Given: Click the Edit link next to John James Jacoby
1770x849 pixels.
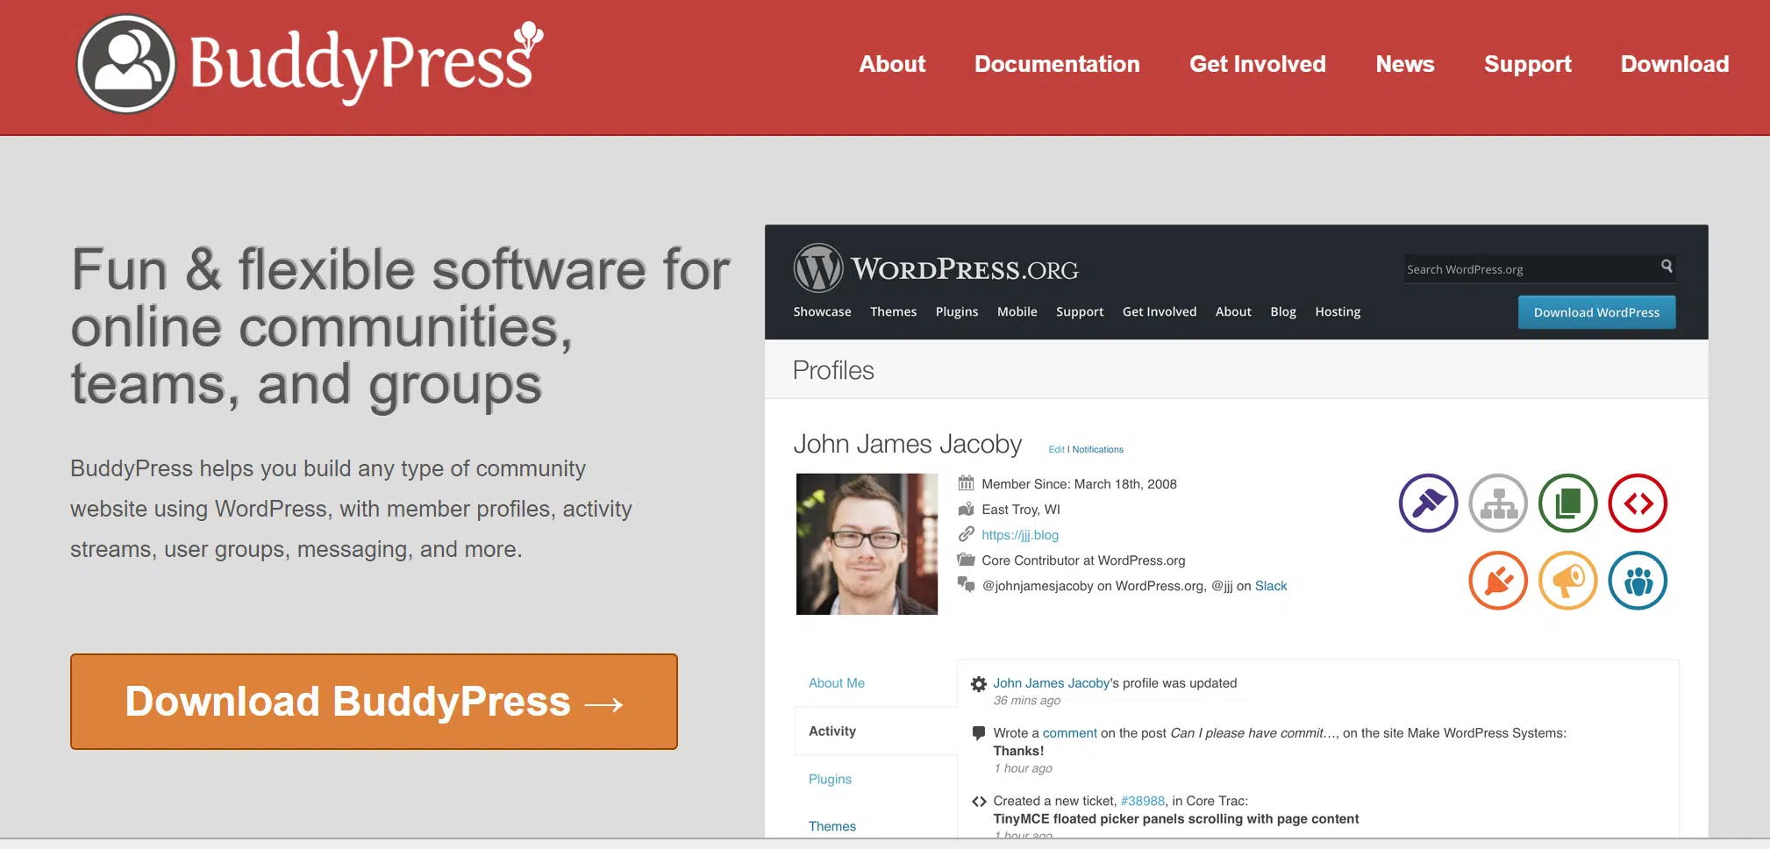Looking at the screenshot, I should (1056, 450).
